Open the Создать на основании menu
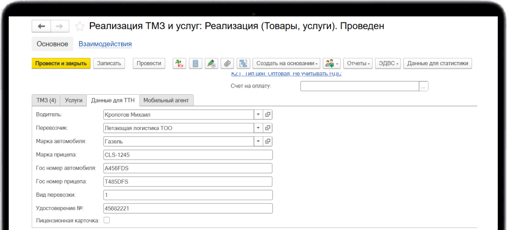Image resolution: width=507 pixels, height=230 pixels. point(286,64)
